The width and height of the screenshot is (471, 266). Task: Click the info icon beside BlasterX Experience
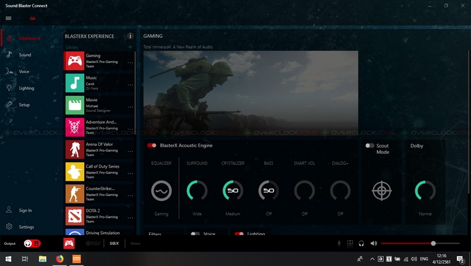pyautogui.click(x=130, y=36)
